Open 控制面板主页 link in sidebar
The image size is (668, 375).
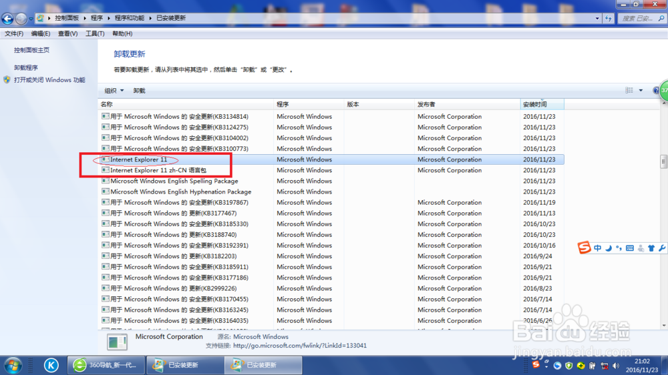pyautogui.click(x=31, y=50)
